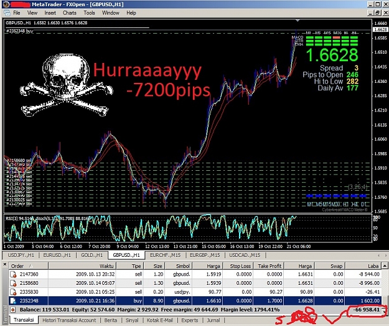Screen dimensions: 389x326
Task: Open the Experts tab
Action: (x=190, y=320)
